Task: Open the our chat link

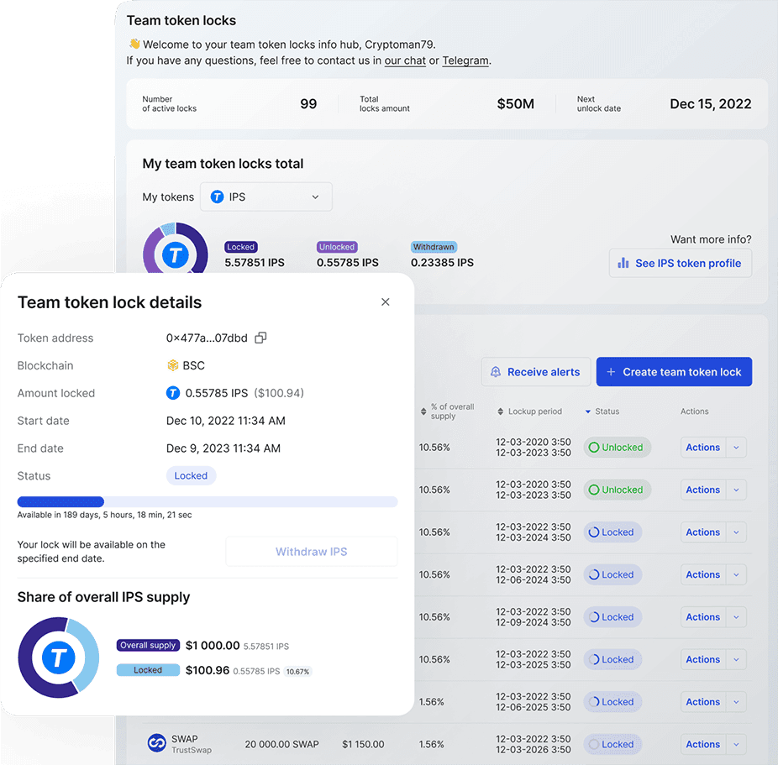Action: (x=405, y=60)
